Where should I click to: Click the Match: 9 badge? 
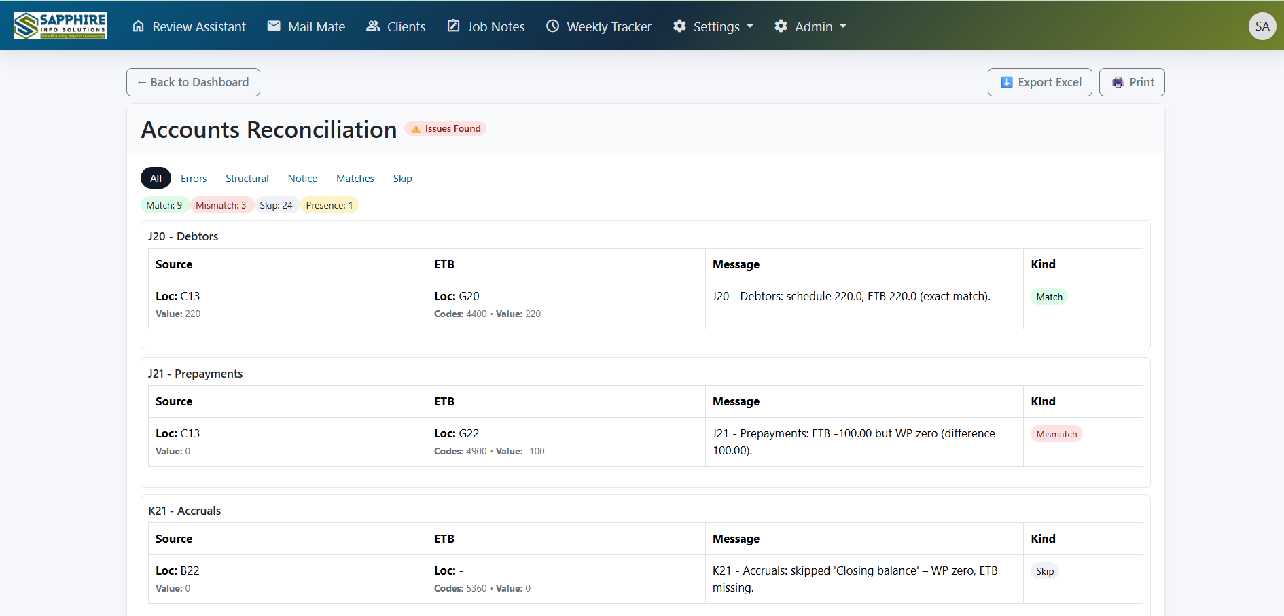[x=164, y=205]
